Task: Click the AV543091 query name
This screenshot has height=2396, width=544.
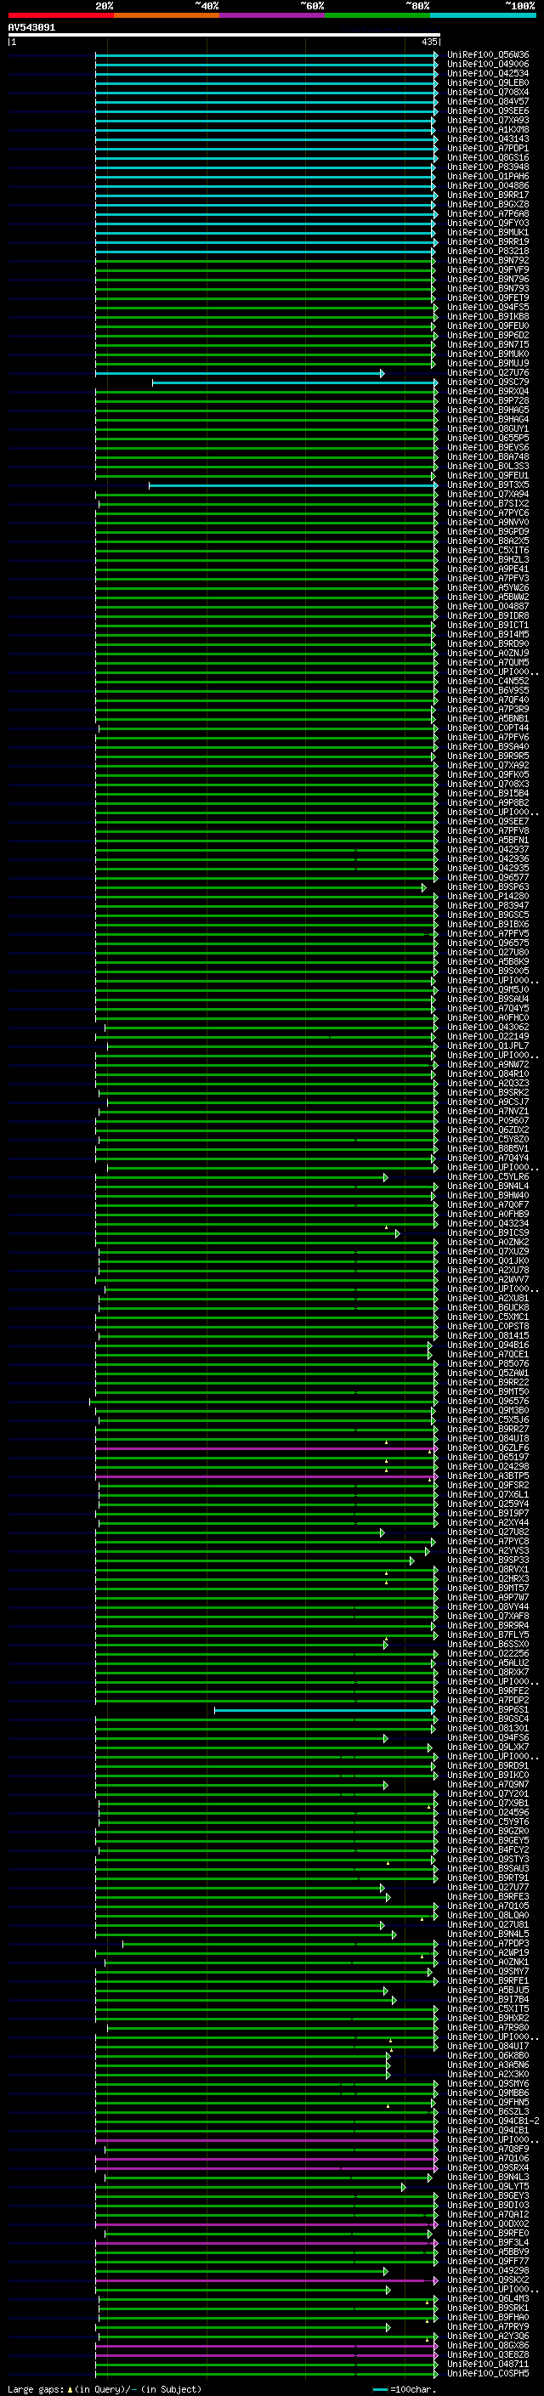Action: (31, 28)
